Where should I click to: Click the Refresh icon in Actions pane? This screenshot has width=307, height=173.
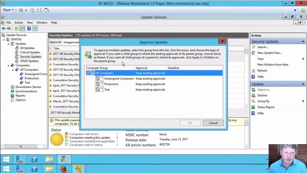coord(253,71)
